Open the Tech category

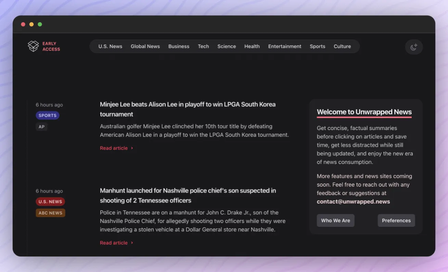coord(203,47)
